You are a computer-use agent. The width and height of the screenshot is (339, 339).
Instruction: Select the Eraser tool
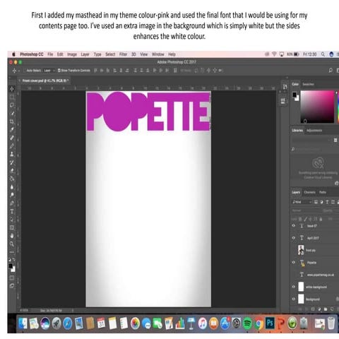[x=12, y=171]
